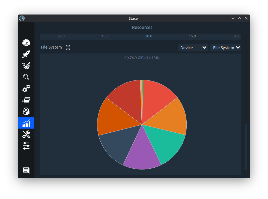268x199 pixels.
Task: Open the Feedback chat bubble icon
Action: tap(26, 170)
